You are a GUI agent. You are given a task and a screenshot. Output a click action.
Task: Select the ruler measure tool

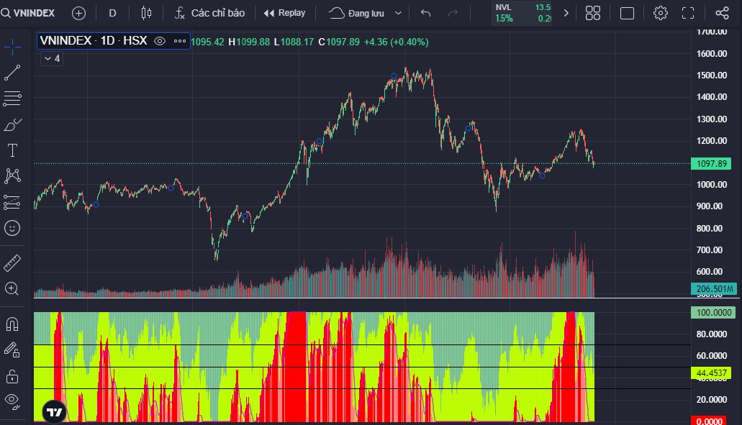pos(12,263)
